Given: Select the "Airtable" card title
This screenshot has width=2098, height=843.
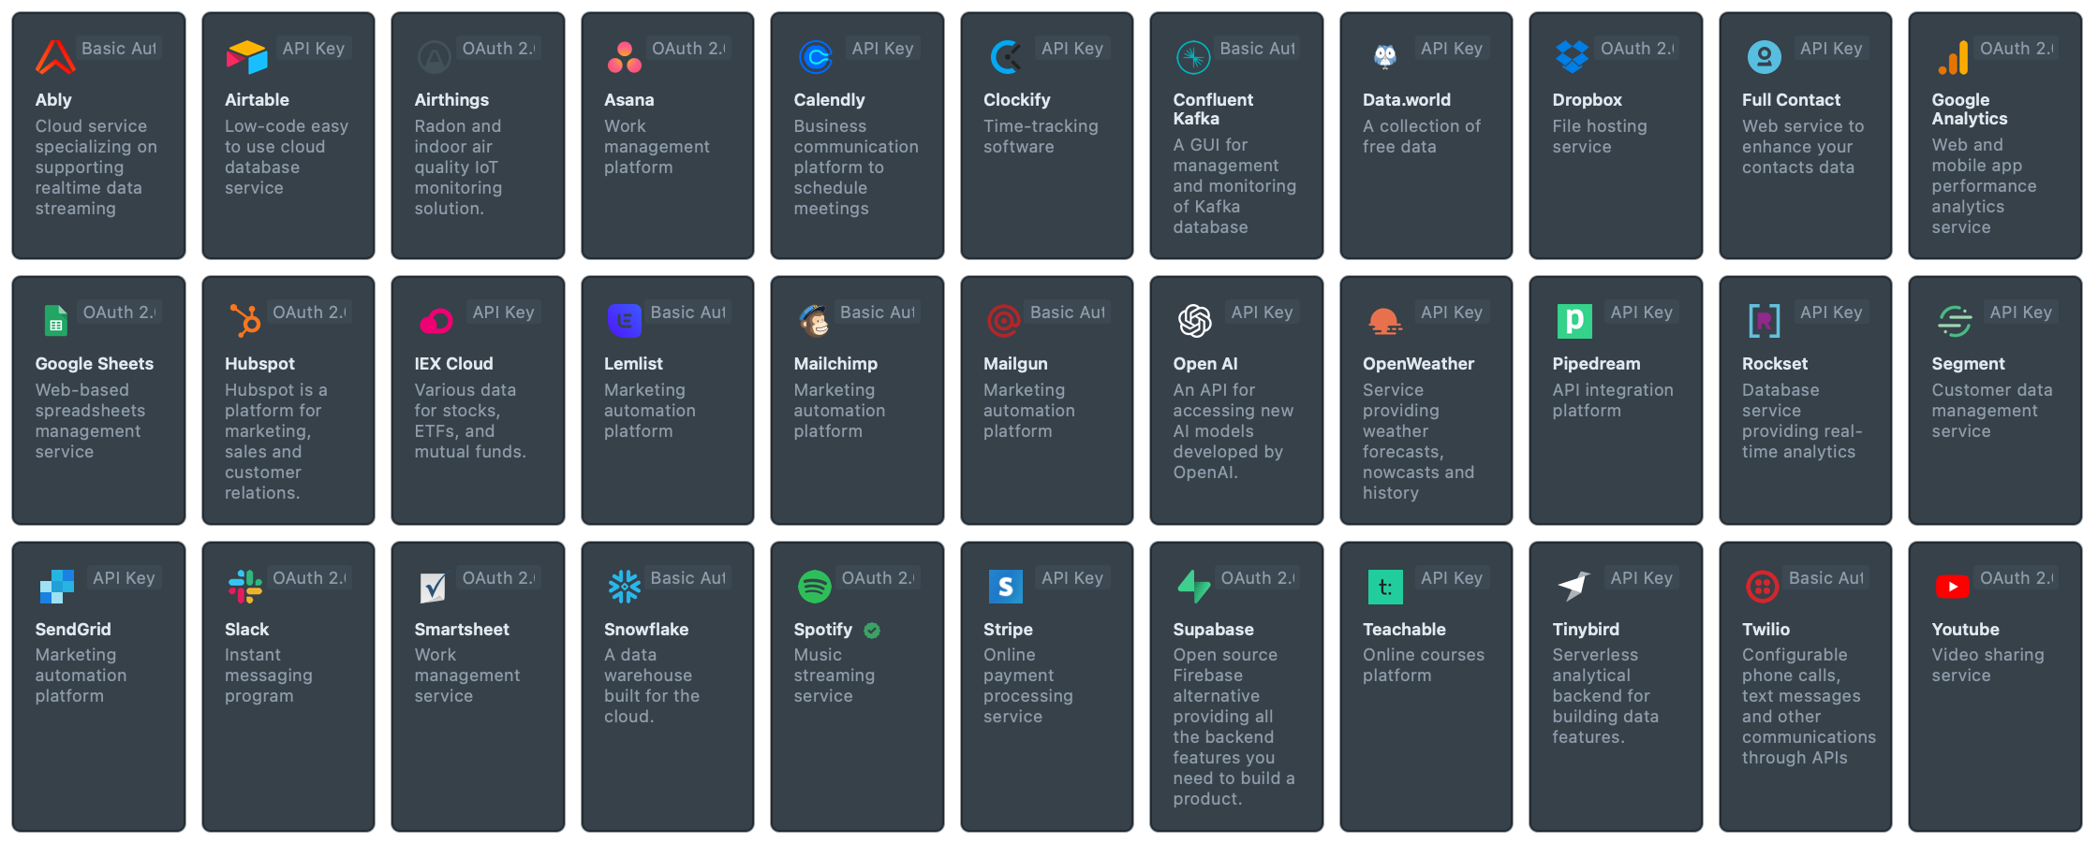Looking at the screenshot, I should click(257, 100).
